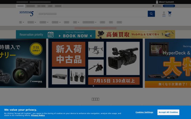Open the Nikon Z Cinema camera slide

point(23,63)
